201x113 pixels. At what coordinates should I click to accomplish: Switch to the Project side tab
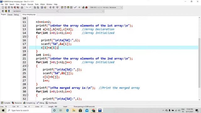click(3, 14)
